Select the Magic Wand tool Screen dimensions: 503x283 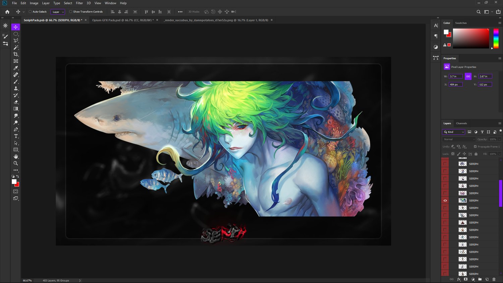(15, 47)
